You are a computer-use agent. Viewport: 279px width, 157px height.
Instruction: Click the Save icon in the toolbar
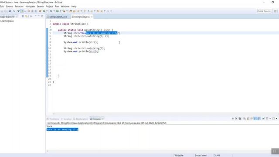click(x=2, y=11)
